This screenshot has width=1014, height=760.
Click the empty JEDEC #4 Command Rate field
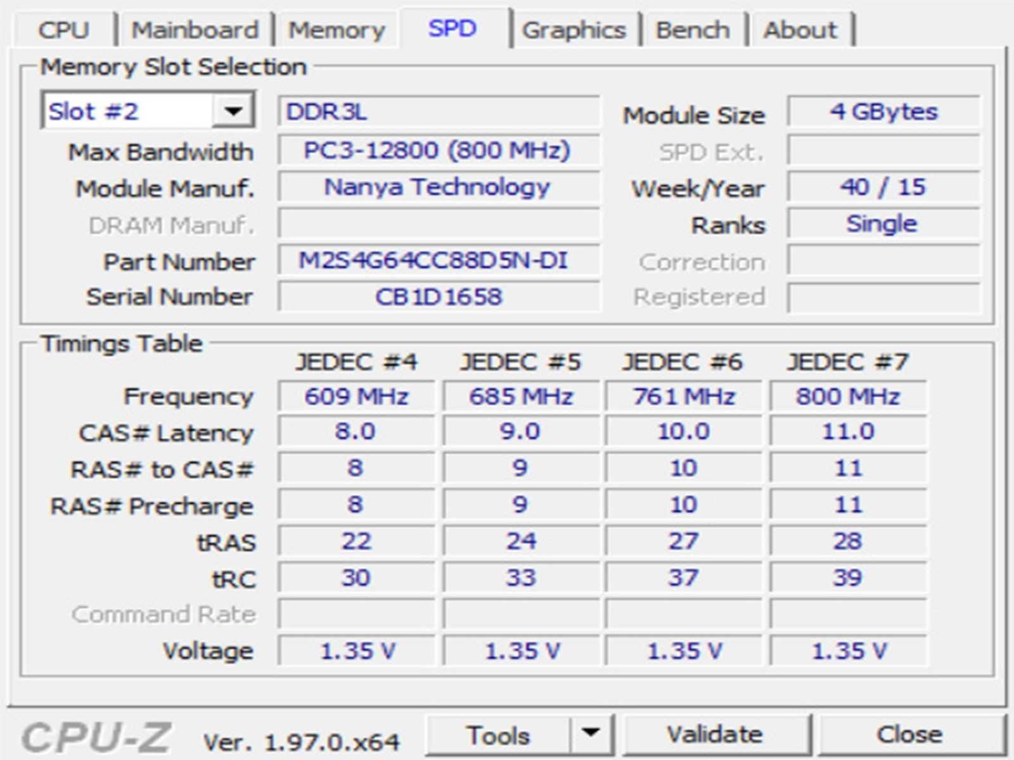coord(356,614)
